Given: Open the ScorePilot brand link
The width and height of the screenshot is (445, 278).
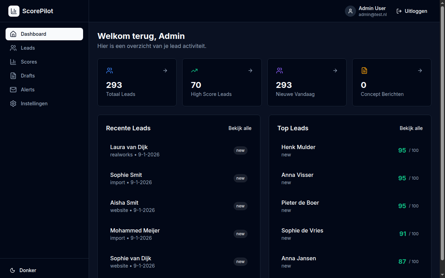Looking at the screenshot, I should click(x=31, y=11).
